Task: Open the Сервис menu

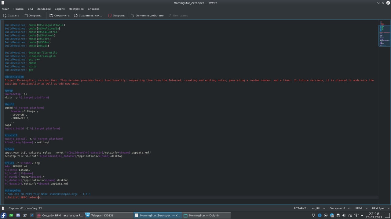Action: point(60,9)
